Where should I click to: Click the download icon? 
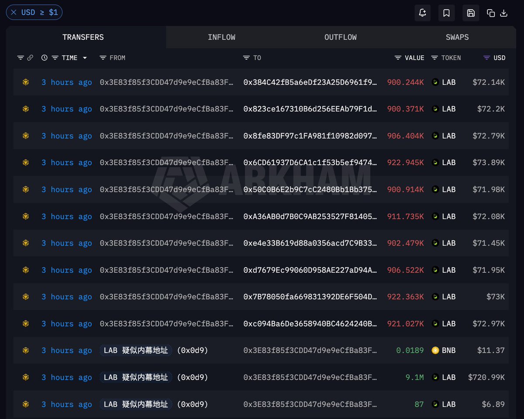pyautogui.click(x=503, y=13)
